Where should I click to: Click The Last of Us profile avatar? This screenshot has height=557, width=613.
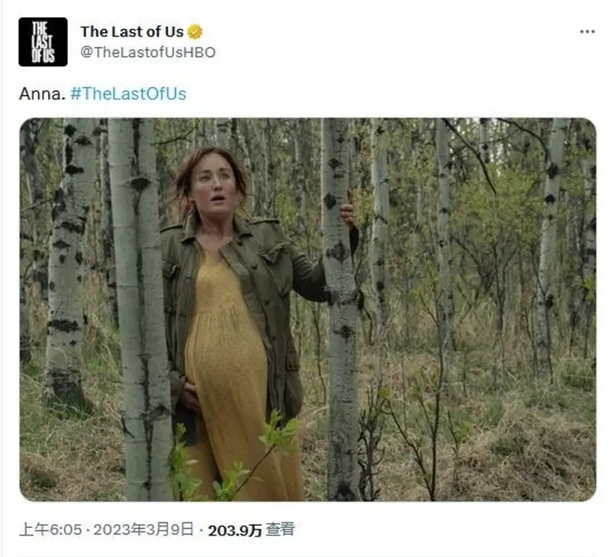(x=43, y=42)
